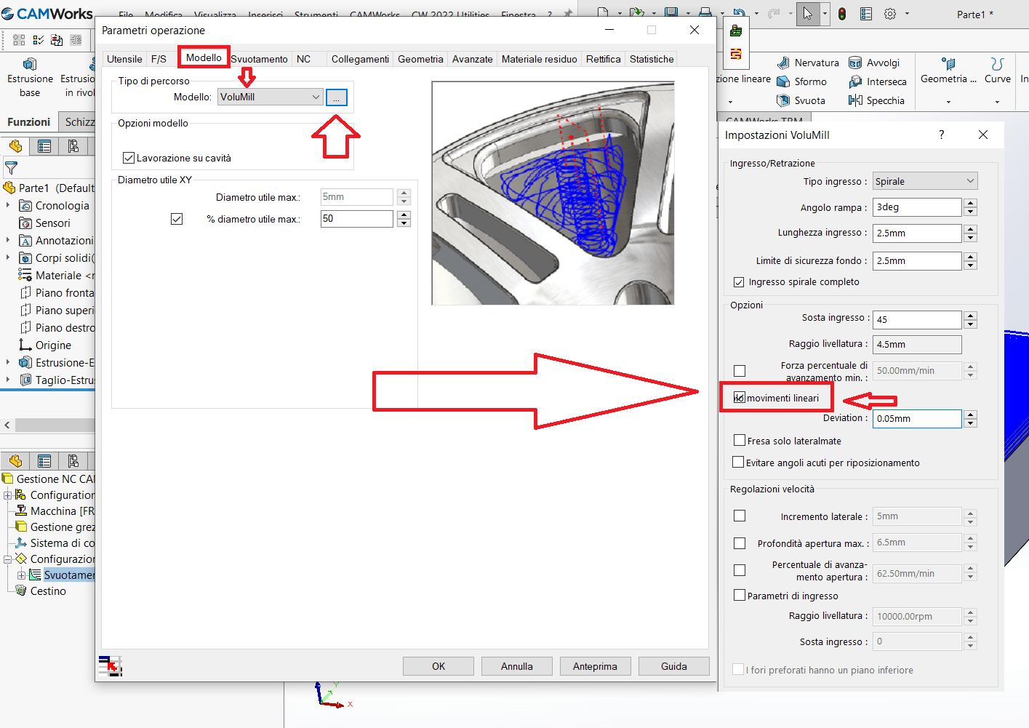1029x728 pixels.
Task: Toggle Ingresso spirale completo checkbox
Action: (739, 282)
